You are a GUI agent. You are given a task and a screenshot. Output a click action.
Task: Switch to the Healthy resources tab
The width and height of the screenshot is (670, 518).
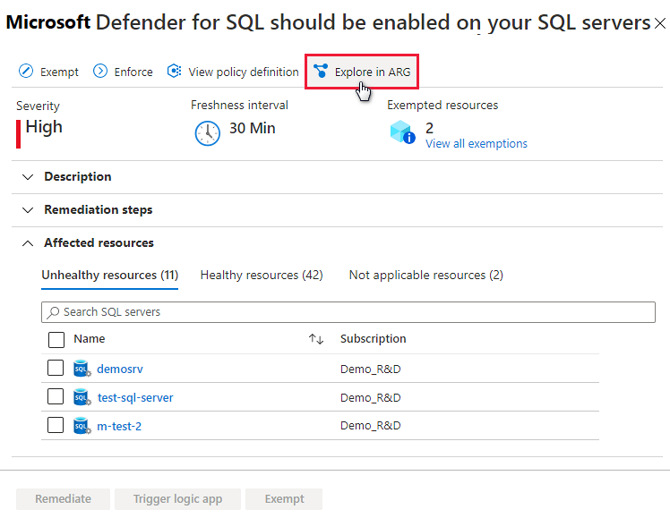262,275
